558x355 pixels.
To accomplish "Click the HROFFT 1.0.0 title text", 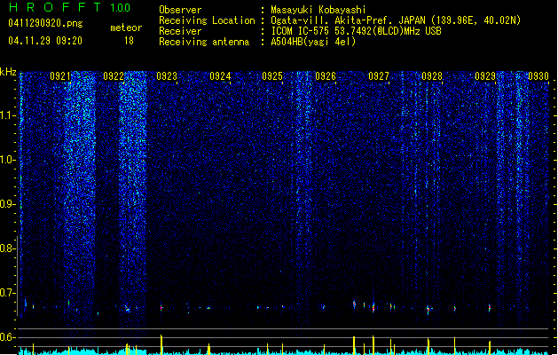I will (69, 7).
